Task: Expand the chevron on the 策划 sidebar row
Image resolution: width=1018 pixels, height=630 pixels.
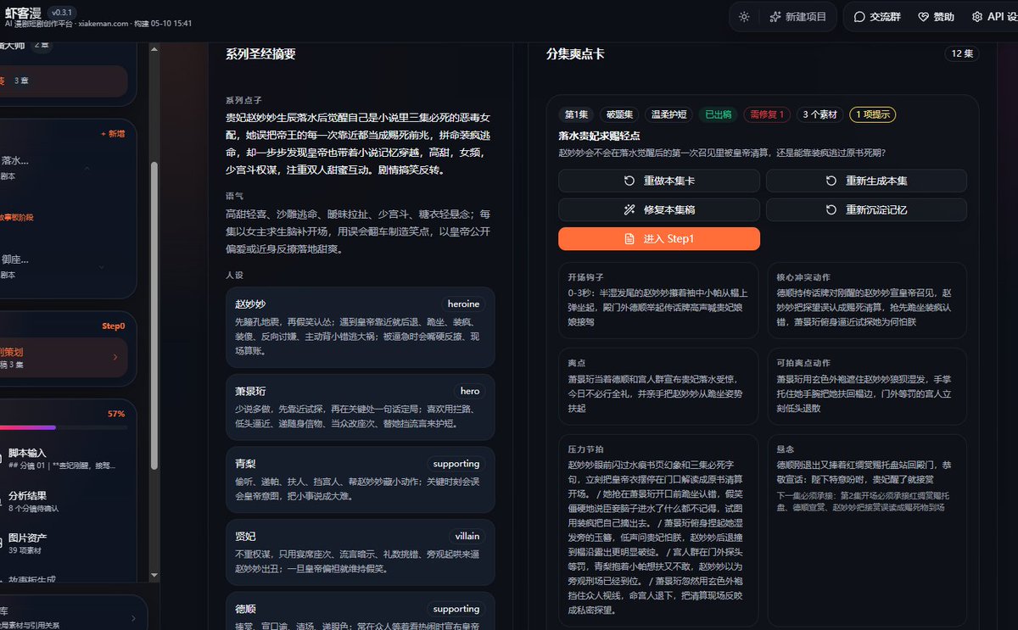Action: [115, 357]
